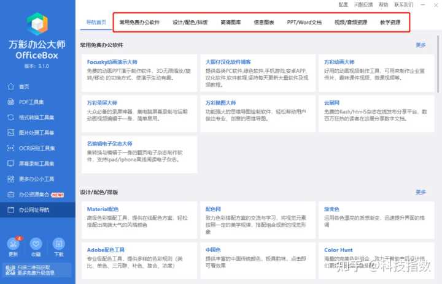Open the OCR识别工具集 icon
442x284 pixels.
coord(10,148)
